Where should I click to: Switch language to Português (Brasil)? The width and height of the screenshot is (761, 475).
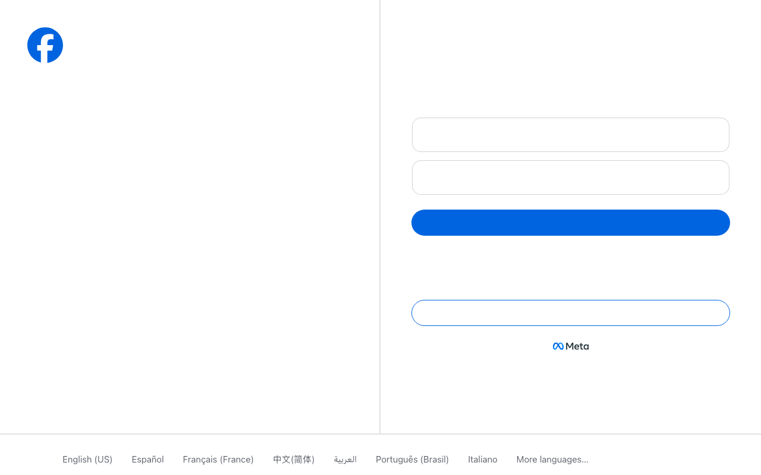click(412, 459)
